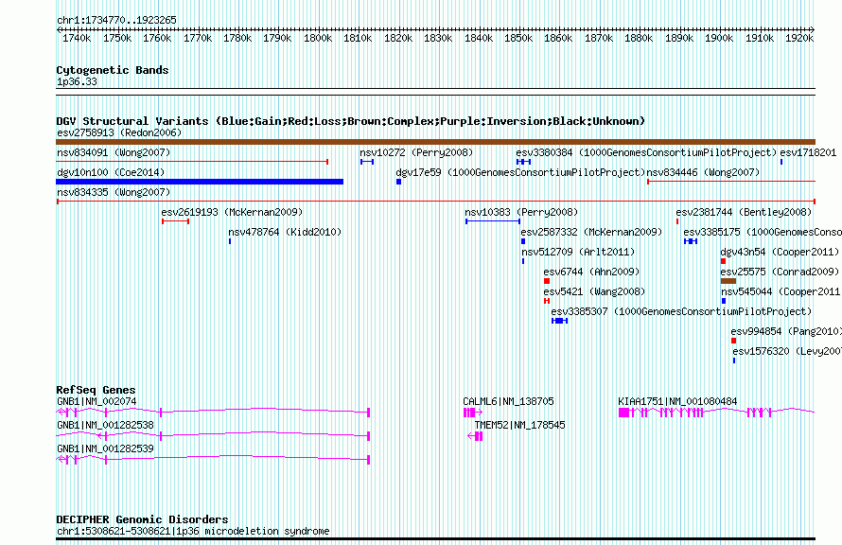Screen dimensions: 842x545
Task: Click the red dgv43n54 Cooper2011 square
Action: [x=724, y=261]
